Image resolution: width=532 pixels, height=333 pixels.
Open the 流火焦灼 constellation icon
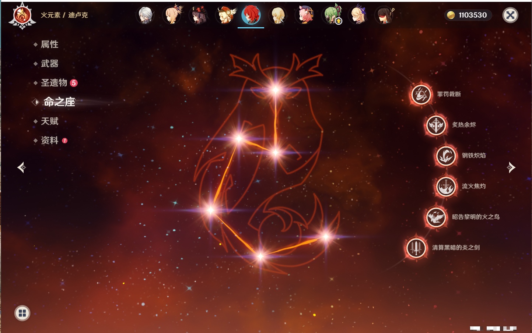pyautogui.click(x=446, y=187)
